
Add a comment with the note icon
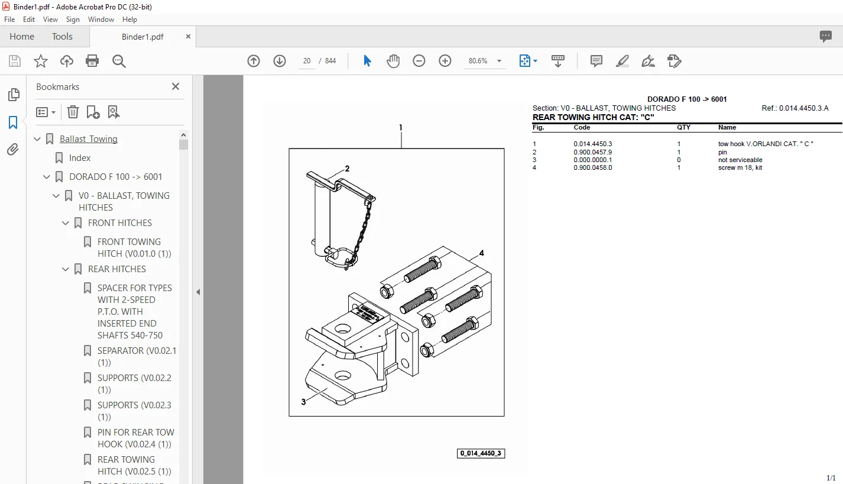pos(596,61)
